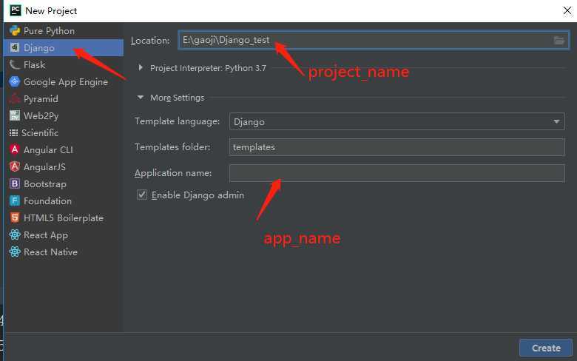Click the PyCharm logo in title bar
The width and height of the screenshot is (577, 361).
tap(16, 10)
